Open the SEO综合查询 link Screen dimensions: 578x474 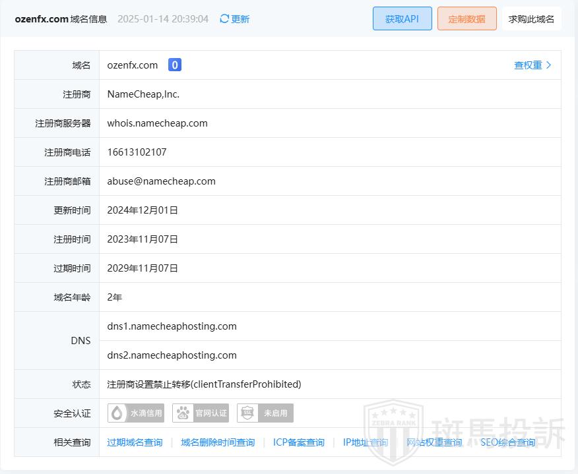[507, 442]
